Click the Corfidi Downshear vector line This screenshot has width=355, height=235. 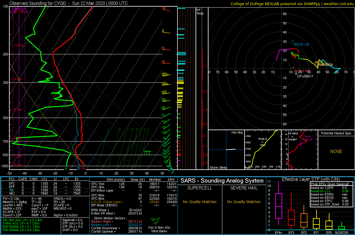[x=116, y=228]
